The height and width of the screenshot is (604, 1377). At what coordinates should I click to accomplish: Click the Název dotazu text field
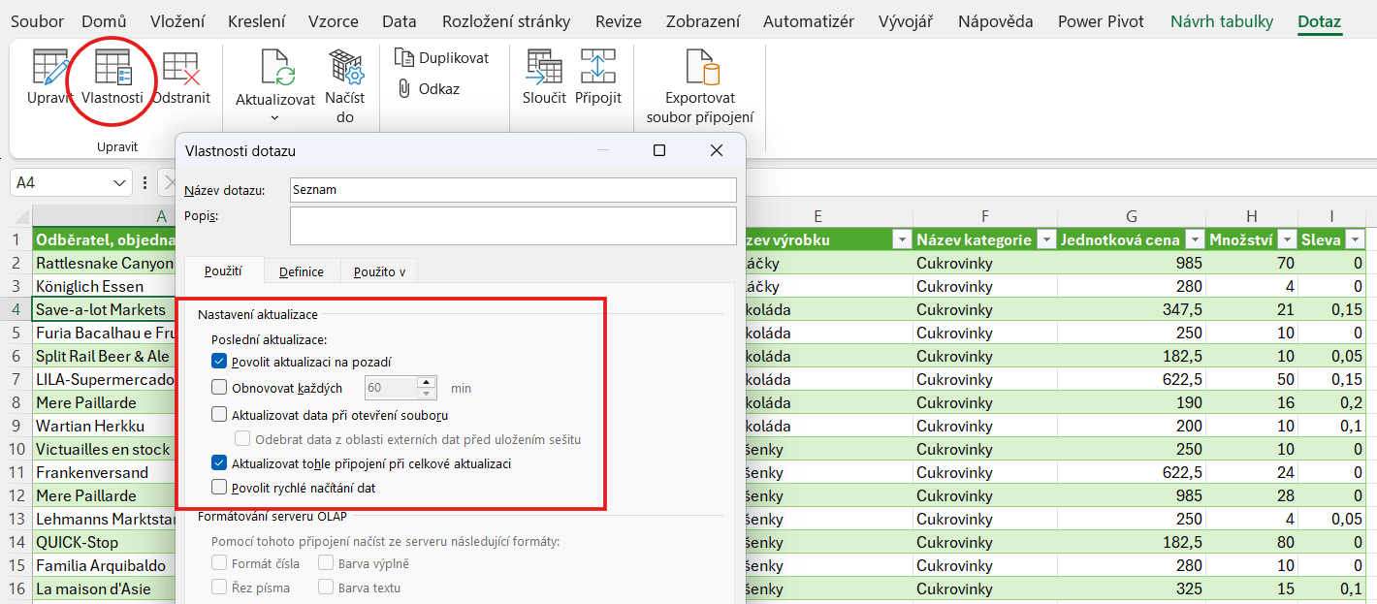click(x=513, y=190)
